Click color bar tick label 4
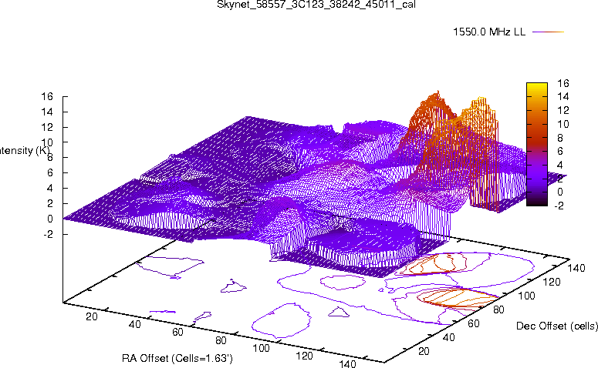This screenshot has width=598, height=368. click(560, 166)
